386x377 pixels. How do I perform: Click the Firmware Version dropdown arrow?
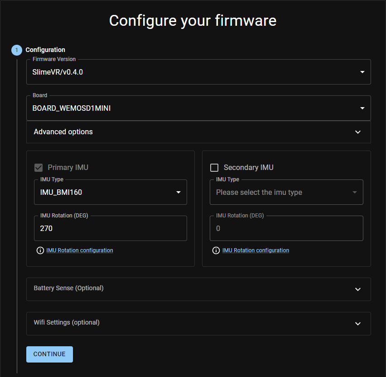click(x=362, y=72)
